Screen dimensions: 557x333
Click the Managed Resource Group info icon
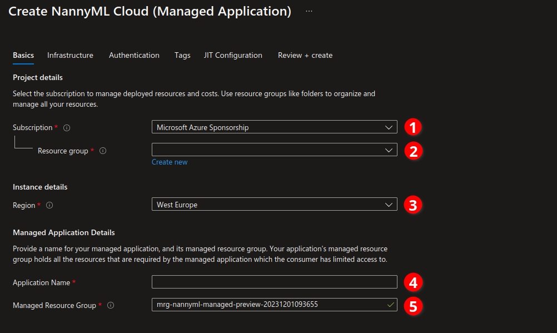click(x=111, y=305)
